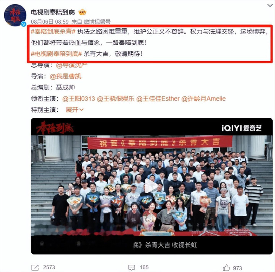Open the post options chevron menu
Image resolution: width=275 pixels, height=272 pixels.
pyautogui.click(x=270, y=5)
